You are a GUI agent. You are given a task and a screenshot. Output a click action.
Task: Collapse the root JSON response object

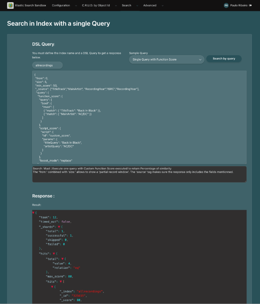pyautogui.click(x=33, y=213)
